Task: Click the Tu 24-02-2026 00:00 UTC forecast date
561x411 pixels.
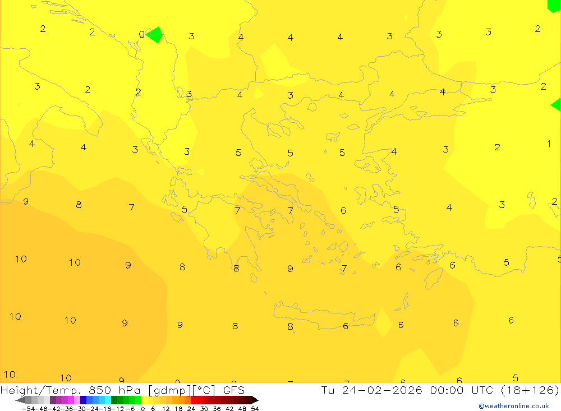Action: tap(407, 390)
